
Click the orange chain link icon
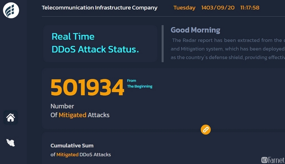pos(206,129)
